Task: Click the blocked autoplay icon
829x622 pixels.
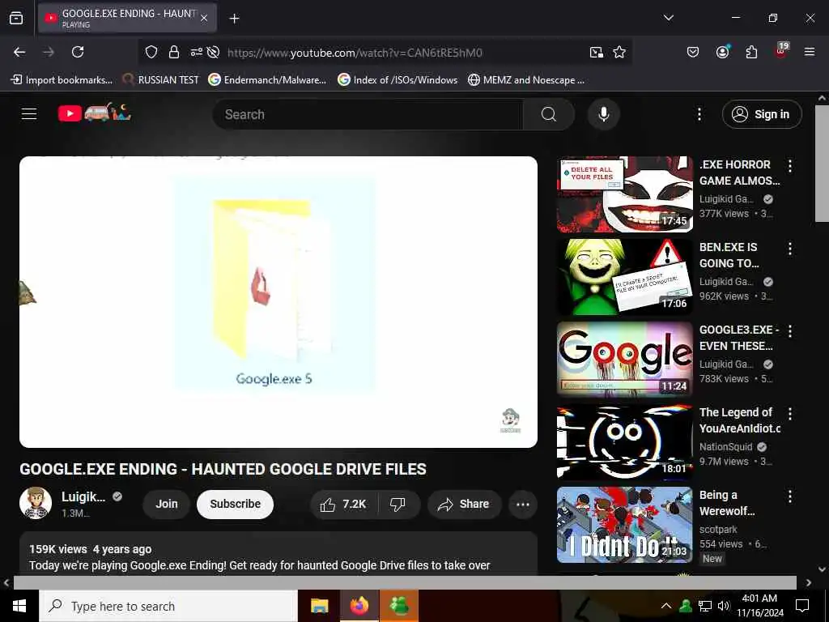Action: point(214,52)
